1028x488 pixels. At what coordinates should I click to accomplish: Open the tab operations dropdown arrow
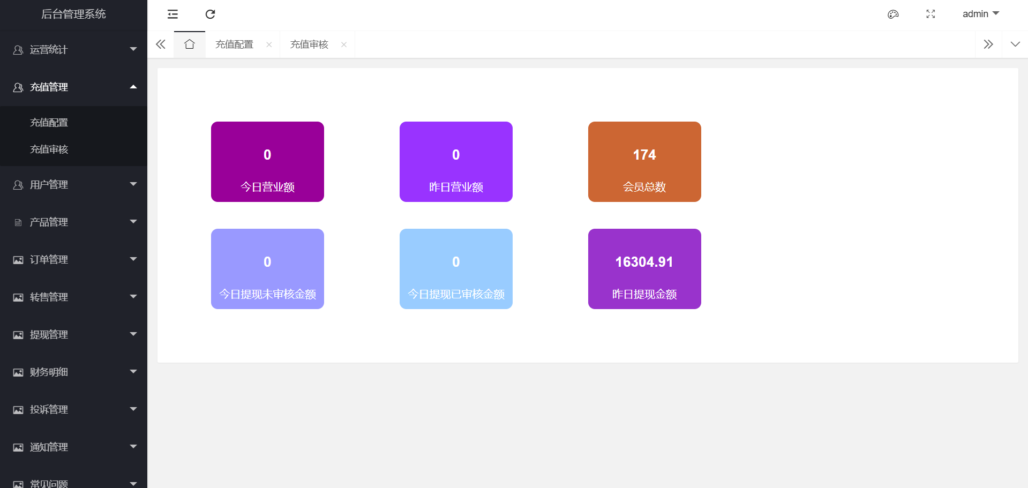(x=1015, y=44)
